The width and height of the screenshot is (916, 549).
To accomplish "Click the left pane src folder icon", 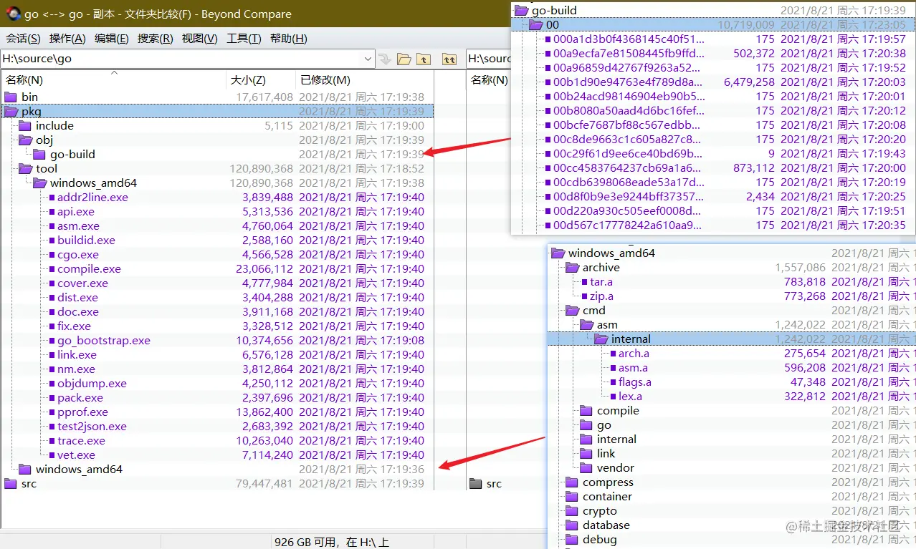I will point(11,483).
